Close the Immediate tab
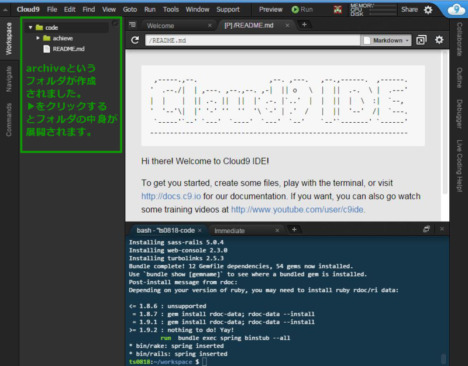468x366 pixels. coord(277,230)
